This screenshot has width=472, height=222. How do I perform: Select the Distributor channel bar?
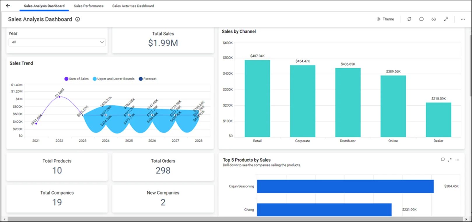coord(348,103)
